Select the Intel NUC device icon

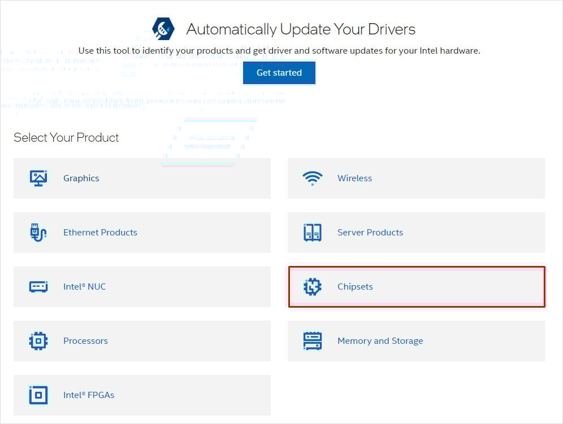tap(38, 287)
